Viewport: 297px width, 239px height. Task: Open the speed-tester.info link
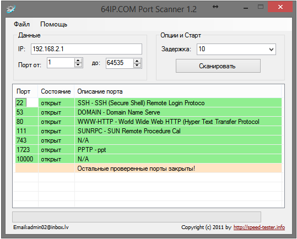click(259, 227)
